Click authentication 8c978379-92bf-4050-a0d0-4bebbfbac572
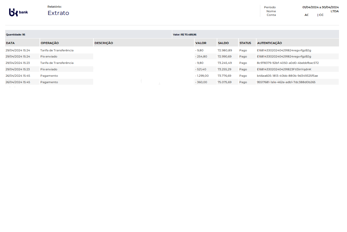 288,63
